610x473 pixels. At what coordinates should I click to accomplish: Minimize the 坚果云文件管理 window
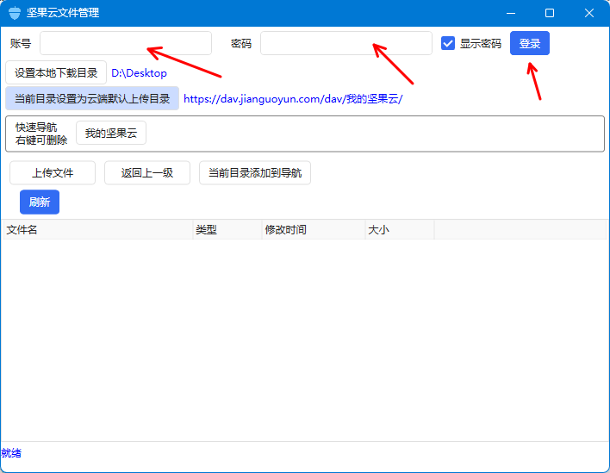511,13
